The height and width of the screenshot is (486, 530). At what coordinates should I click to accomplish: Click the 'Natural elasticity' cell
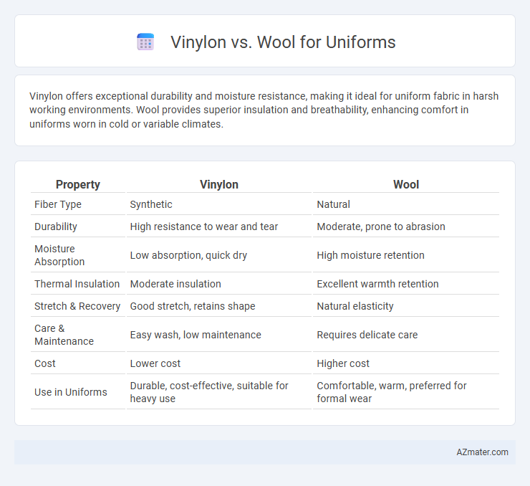355,306
